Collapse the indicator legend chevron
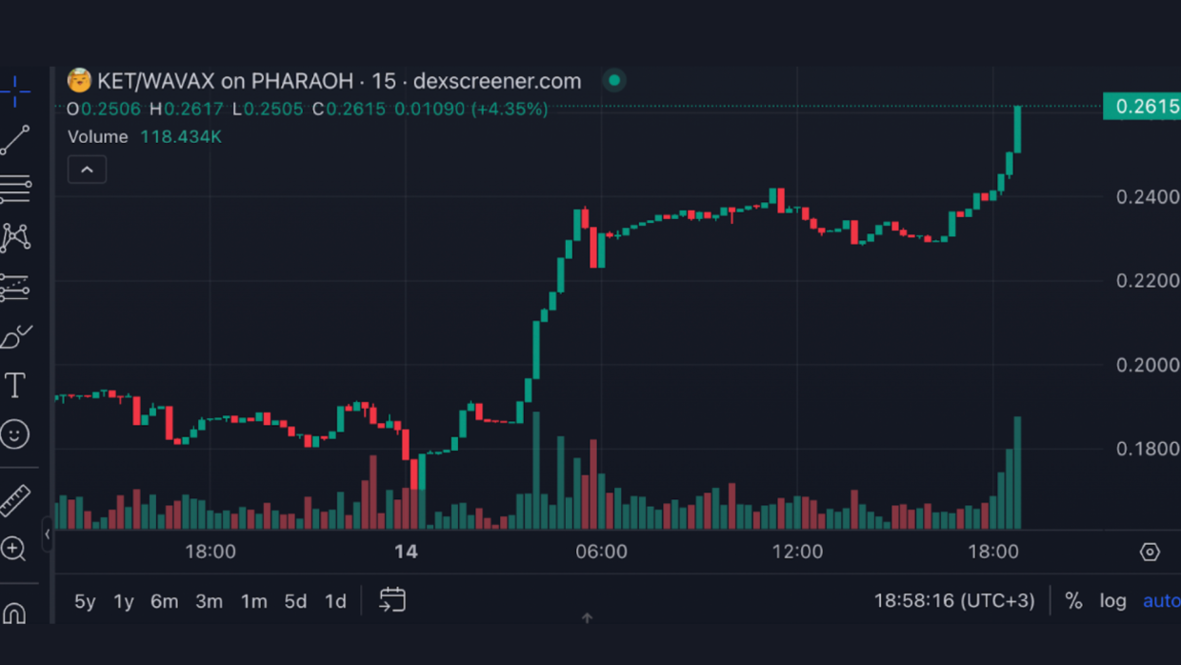1181x665 pixels. click(x=87, y=170)
